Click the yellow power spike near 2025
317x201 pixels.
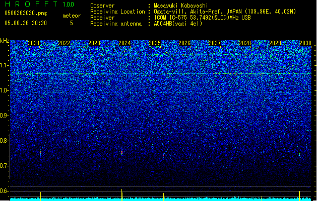164,197
